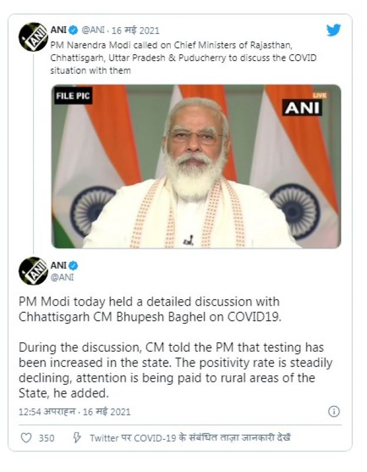Click the verified badge in the quoted tweet header
This screenshot has width=367, height=472.
(x=74, y=30)
